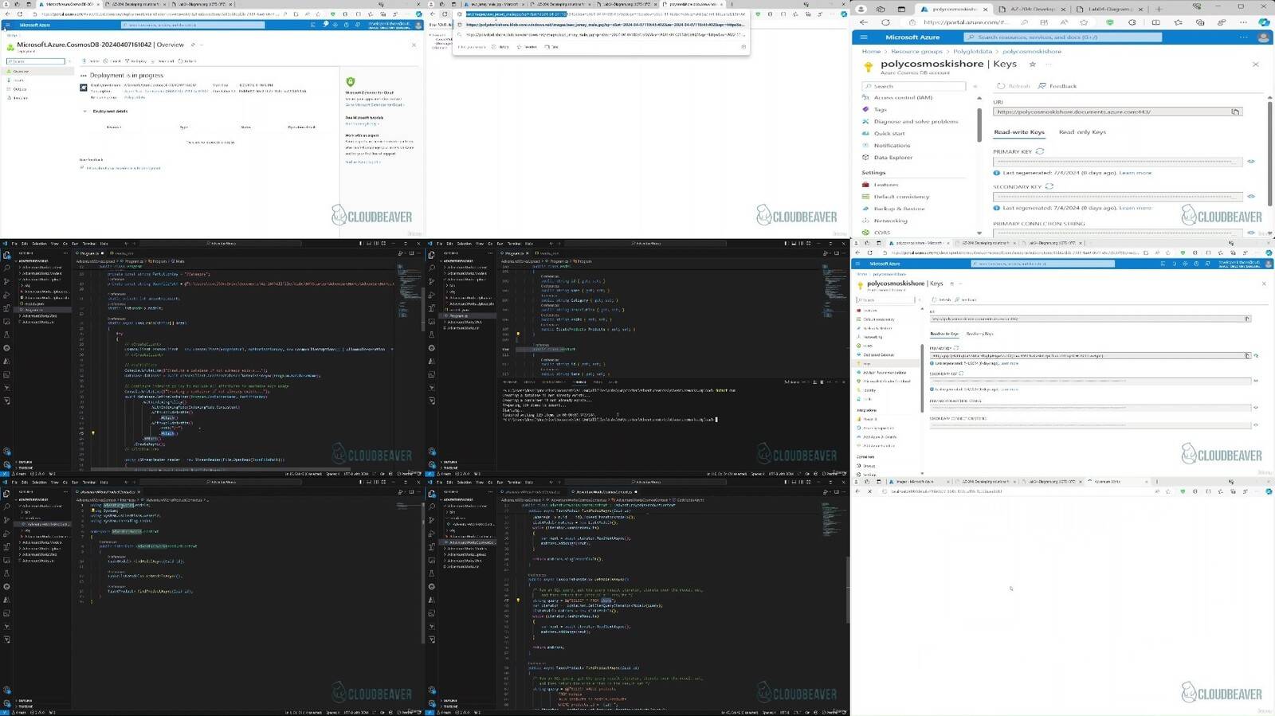The image size is (1275, 716).
Task: Collapse the Deployment details section
Action: 85,112
